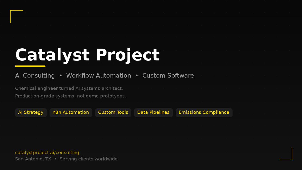Click the Catalyst Project heading

87,55
